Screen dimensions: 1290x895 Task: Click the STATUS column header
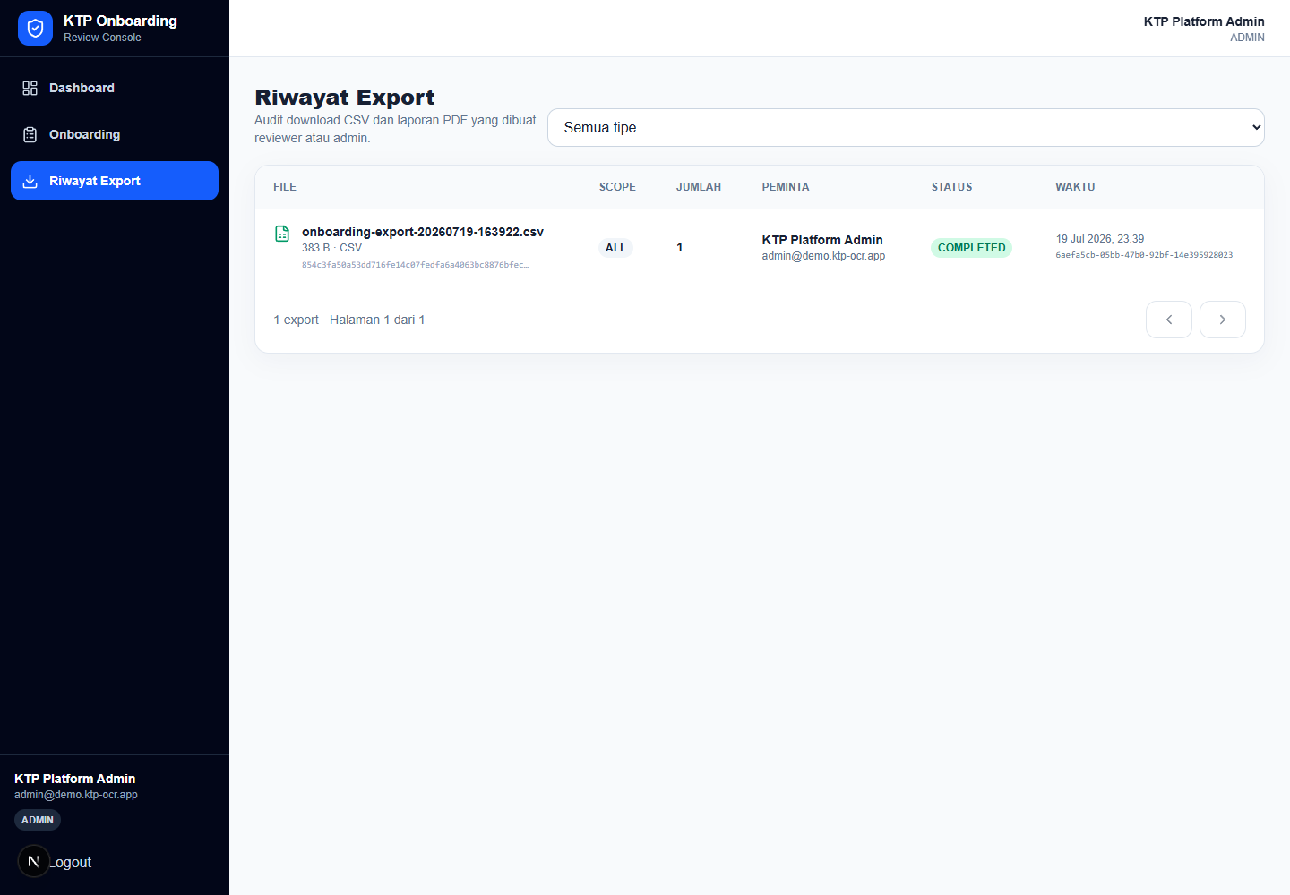951,187
